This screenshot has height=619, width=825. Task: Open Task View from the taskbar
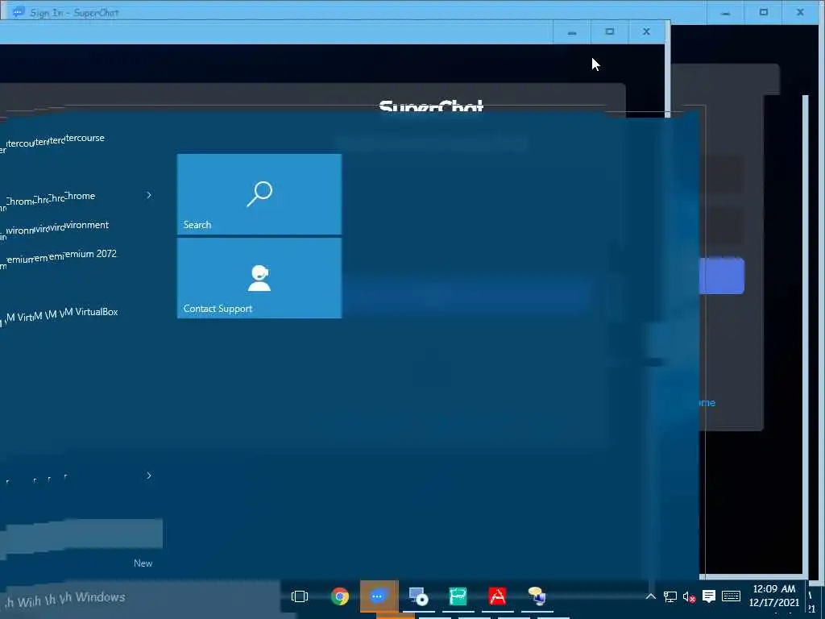[x=300, y=596]
